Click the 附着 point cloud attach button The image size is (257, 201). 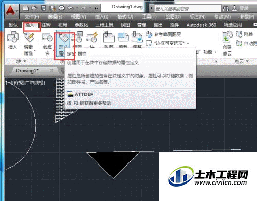point(245,34)
